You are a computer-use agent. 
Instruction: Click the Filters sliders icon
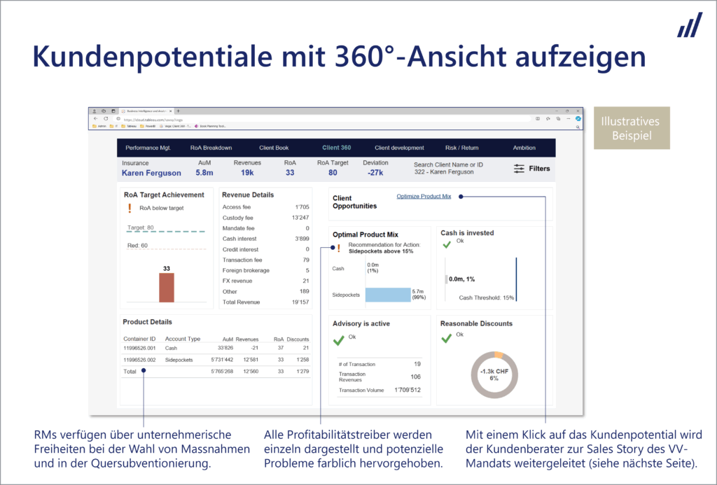(x=519, y=169)
